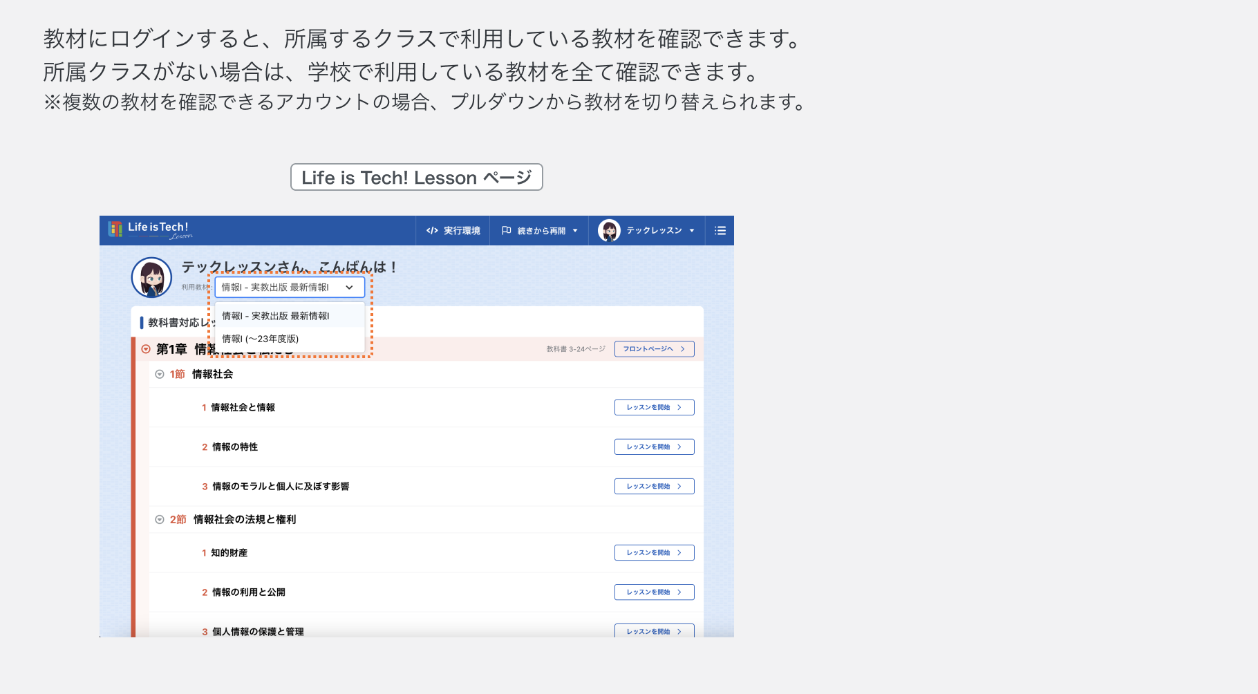Start the lesson for 情報社会と情報
Viewport: 1258px width, 694px height.
coord(654,407)
